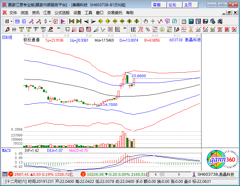
Task: Click the 主页 button in title bar
Action: click(190, 5)
